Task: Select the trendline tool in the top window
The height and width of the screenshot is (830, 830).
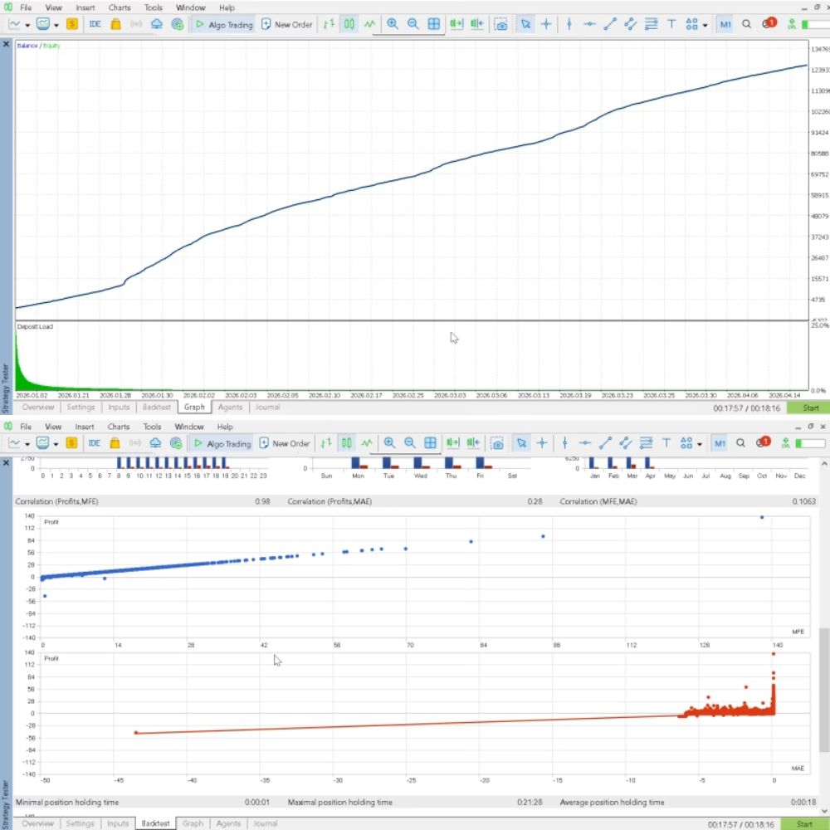Action: click(610, 24)
